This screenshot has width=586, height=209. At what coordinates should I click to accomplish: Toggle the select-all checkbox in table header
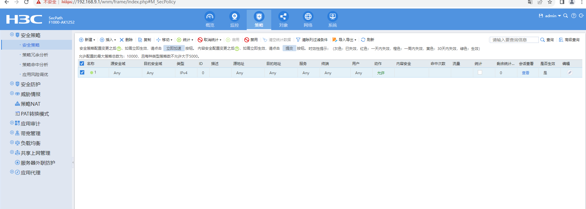pos(82,63)
